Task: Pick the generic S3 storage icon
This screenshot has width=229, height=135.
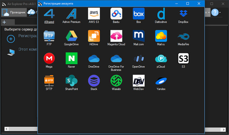Action: click(183, 58)
